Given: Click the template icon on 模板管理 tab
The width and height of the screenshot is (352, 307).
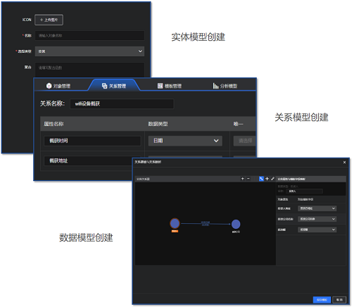Looking at the screenshot, I should [x=160, y=86].
